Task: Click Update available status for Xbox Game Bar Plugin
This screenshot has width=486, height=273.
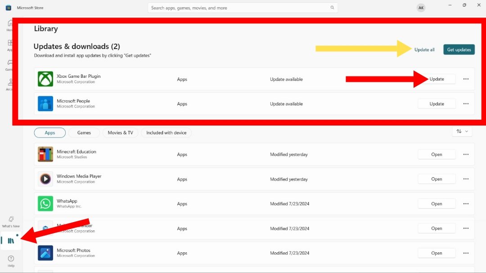Action: click(286, 79)
